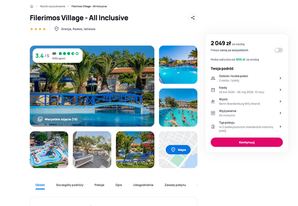Go back to Wyniki wyszukiwania breadcrumb
The height and width of the screenshot is (206, 298).
tap(53, 6)
